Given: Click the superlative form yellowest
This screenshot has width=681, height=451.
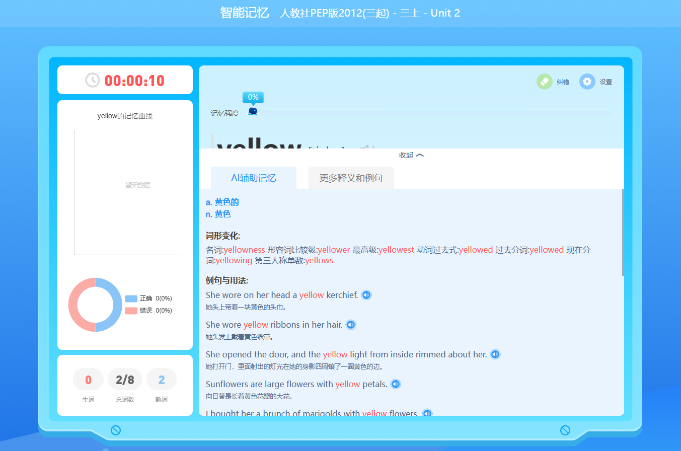Looking at the screenshot, I should pyautogui.click(x=396, y=250).
